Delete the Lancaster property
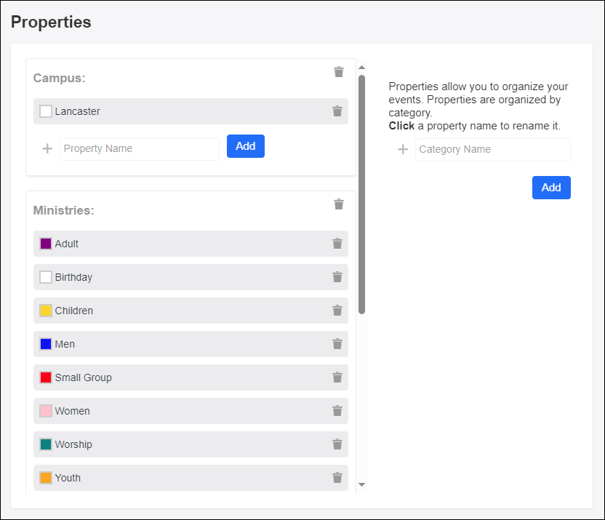This screenshot has height=520, width=605. [337, 111]
